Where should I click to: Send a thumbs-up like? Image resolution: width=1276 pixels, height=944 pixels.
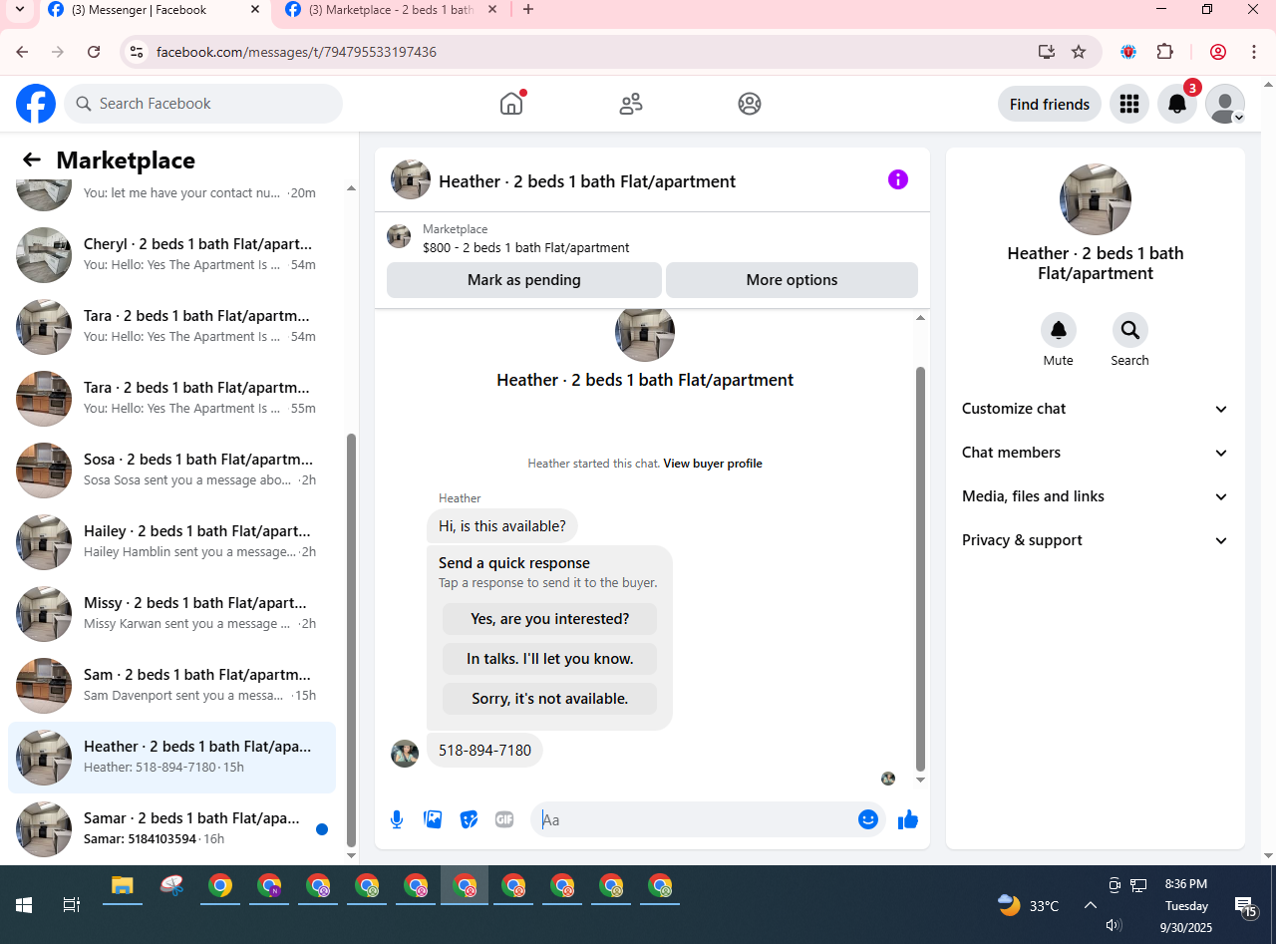[907, 819]
